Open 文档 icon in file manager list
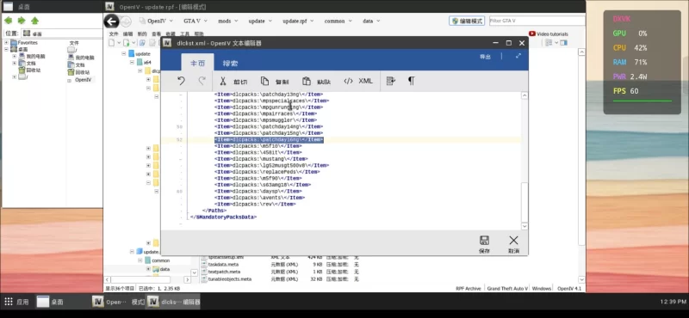 [79, 64]
